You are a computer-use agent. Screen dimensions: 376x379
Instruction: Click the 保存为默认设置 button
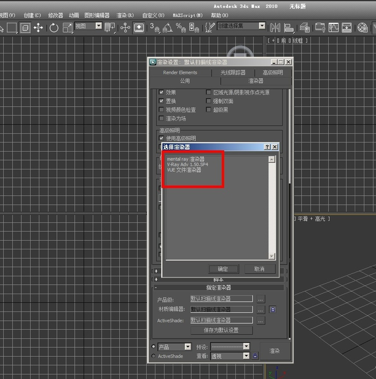coord(222,330)
